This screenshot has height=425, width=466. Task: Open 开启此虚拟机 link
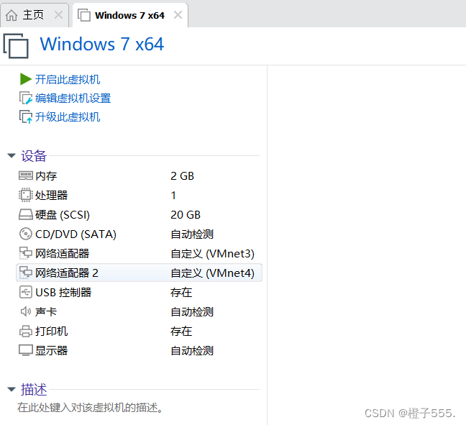pos(68,79)
